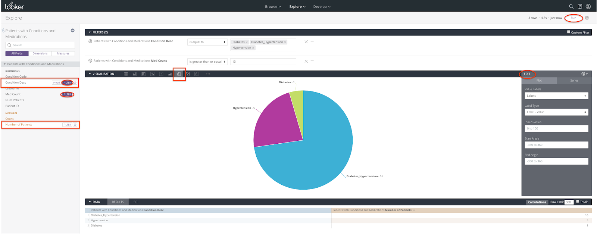
Task: Open the 'is equal to' condition dropdown
Action: (x=207, y=42)
